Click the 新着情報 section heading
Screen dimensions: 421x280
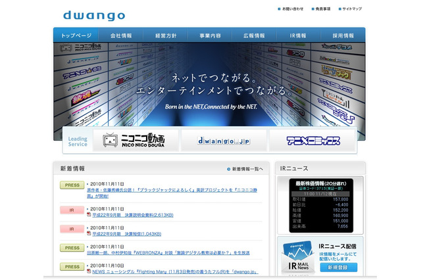(72, 168)
